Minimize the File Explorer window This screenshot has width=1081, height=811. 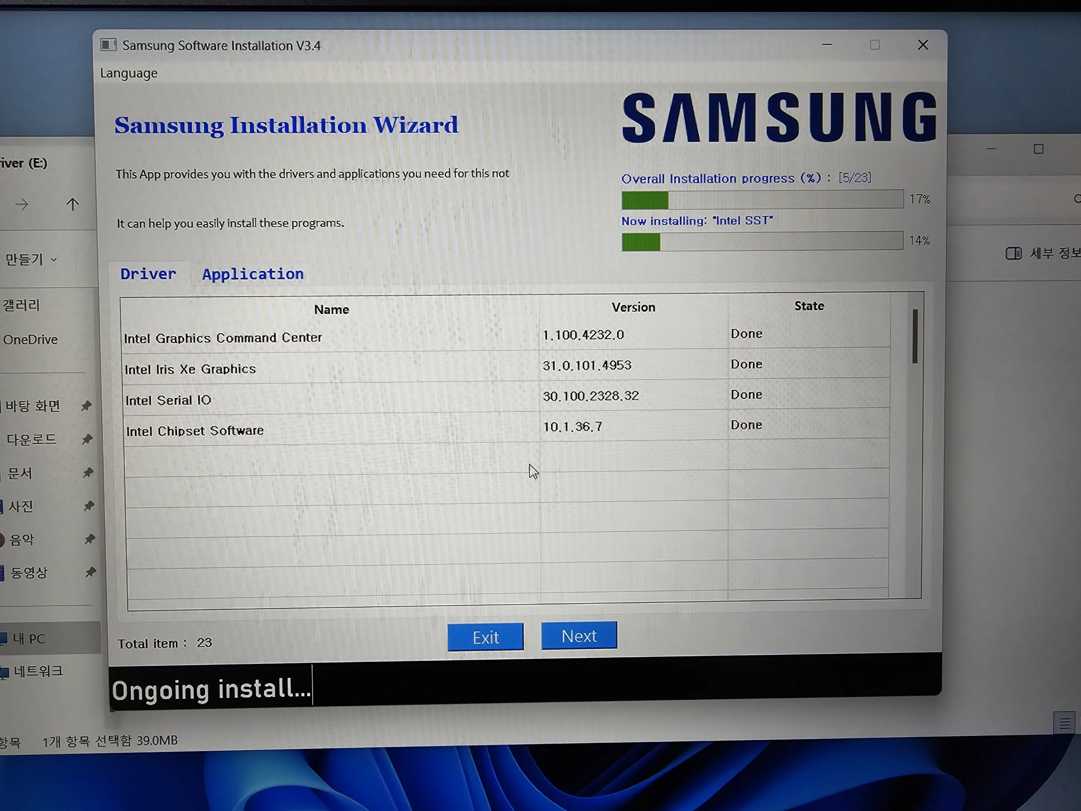pos(991,148)
